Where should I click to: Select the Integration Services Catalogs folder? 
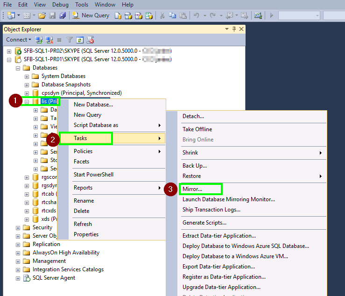pyautogui.click(x=68, y=269)
